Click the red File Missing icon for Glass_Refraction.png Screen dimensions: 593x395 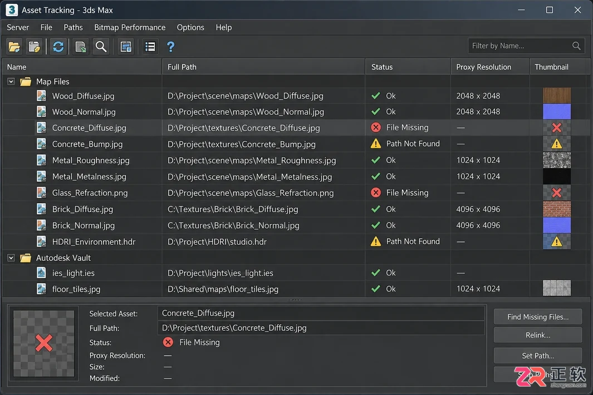click(376, 193)
